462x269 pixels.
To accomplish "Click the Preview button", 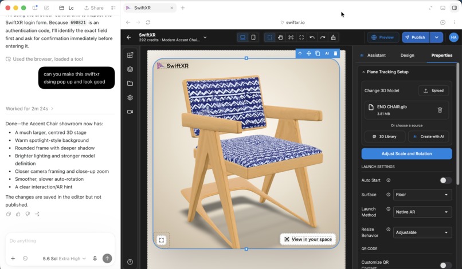I will pos(383,37).
